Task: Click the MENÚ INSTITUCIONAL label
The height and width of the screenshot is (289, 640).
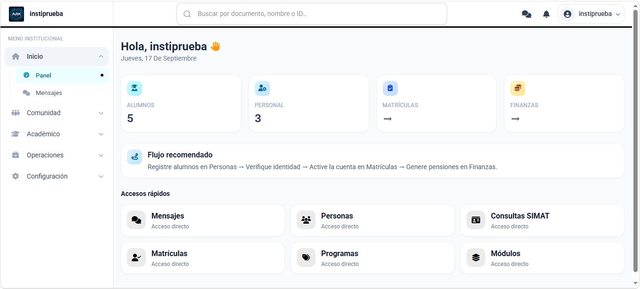Action: point(36,39)
